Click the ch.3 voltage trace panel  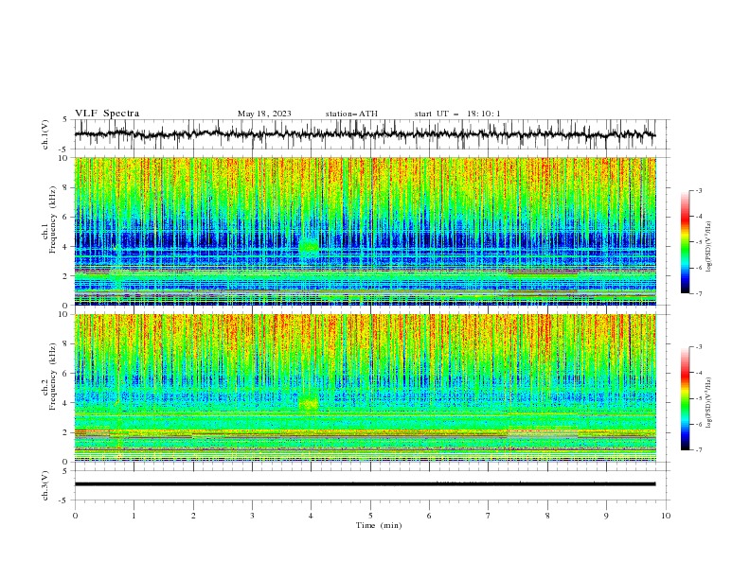click(370, 485)
